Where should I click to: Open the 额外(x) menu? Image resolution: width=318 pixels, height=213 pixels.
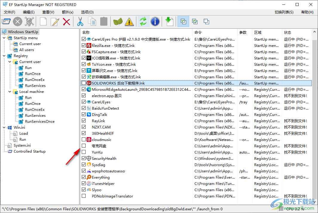[67, 12]
